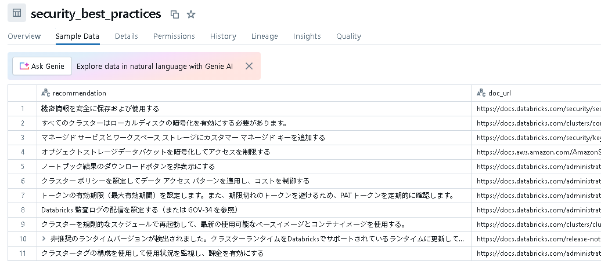Select the PAT token expiry recommendation in row 7
Image resolution: width=601 pixels, height=261 pixels.
[254, 196]
